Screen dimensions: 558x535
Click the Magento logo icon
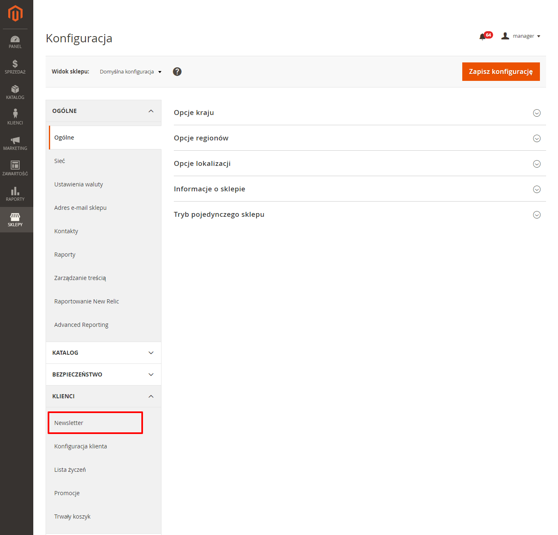pyautogui.click(x=15, y=13)
